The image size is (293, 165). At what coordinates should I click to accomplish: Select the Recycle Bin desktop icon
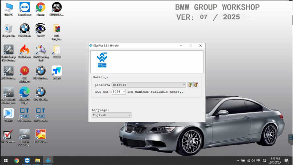(x=8, y=31)
